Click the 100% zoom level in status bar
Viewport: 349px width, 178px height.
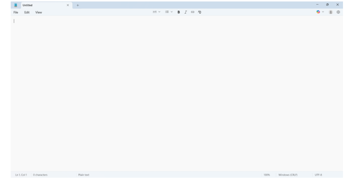[x=266, y=175]
